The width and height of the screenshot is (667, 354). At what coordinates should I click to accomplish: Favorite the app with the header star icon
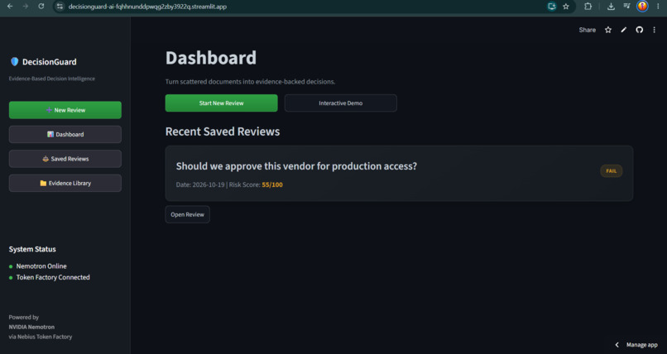(608, 30)
